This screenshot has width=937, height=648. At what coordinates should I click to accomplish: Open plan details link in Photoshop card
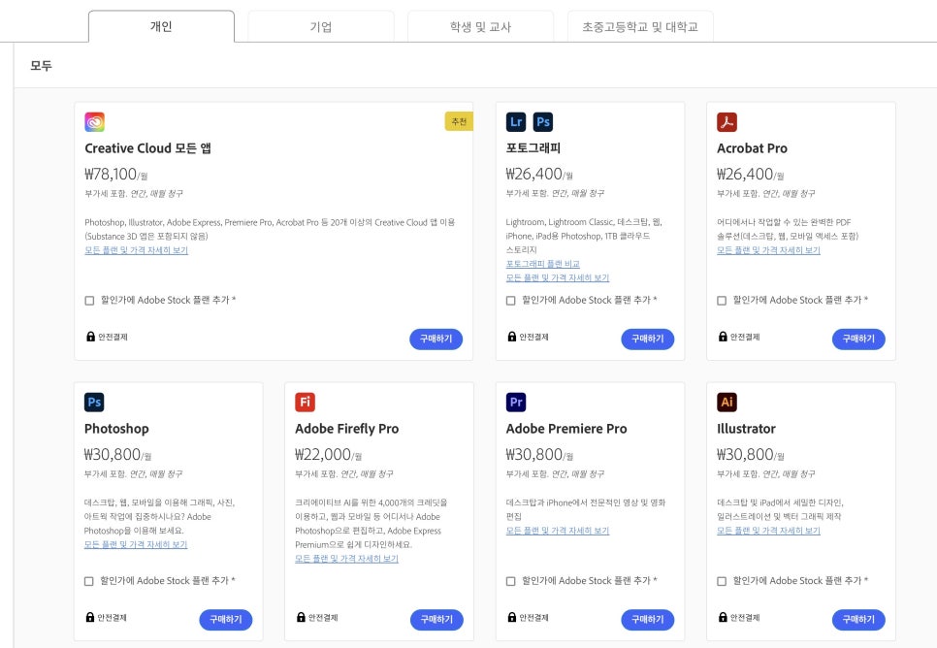[x=136, y=544]
